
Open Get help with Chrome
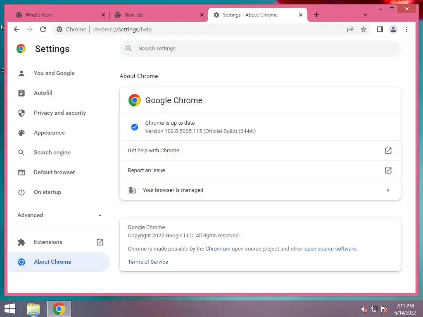tap(260, 150)
